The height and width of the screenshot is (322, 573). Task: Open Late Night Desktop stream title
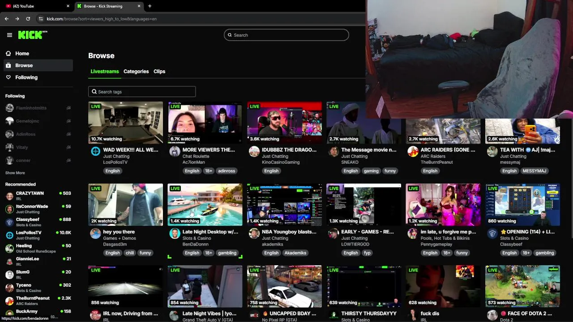point(210,232)
